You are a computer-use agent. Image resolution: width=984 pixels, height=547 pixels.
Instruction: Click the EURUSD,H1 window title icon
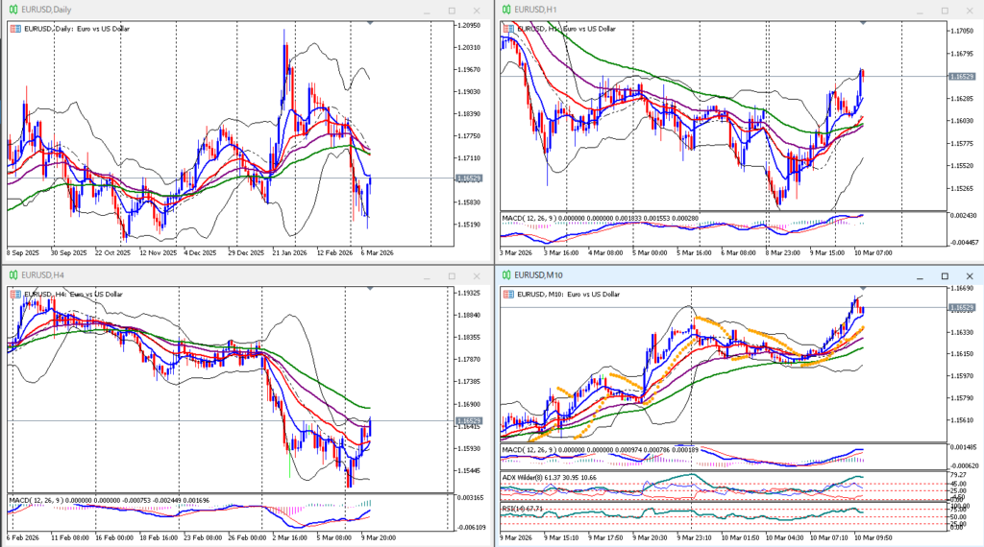click(x=505, y=10)
